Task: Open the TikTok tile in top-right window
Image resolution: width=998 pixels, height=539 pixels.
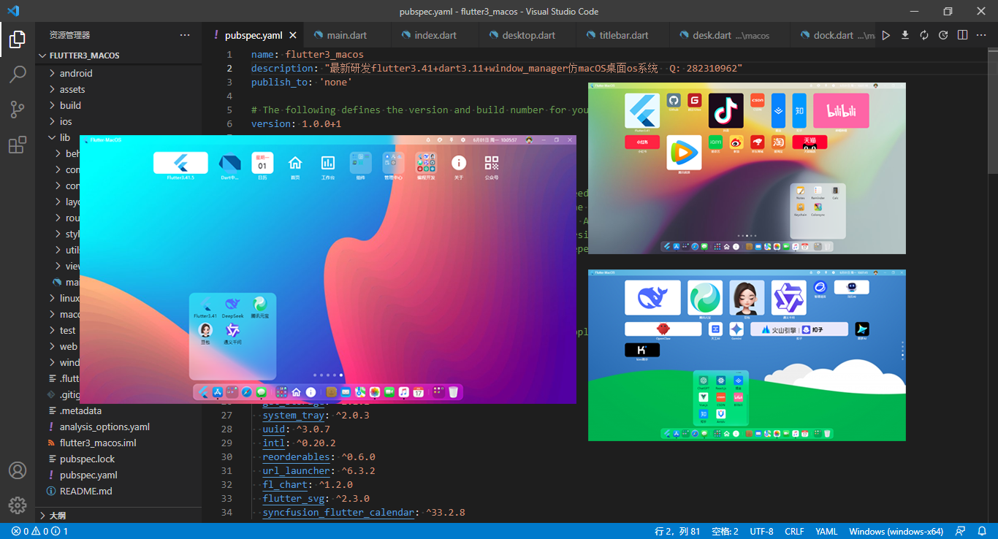Action: pos(725,111)
